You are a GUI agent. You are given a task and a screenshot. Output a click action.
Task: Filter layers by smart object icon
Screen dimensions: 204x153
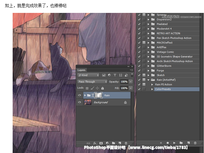[126, 75]
